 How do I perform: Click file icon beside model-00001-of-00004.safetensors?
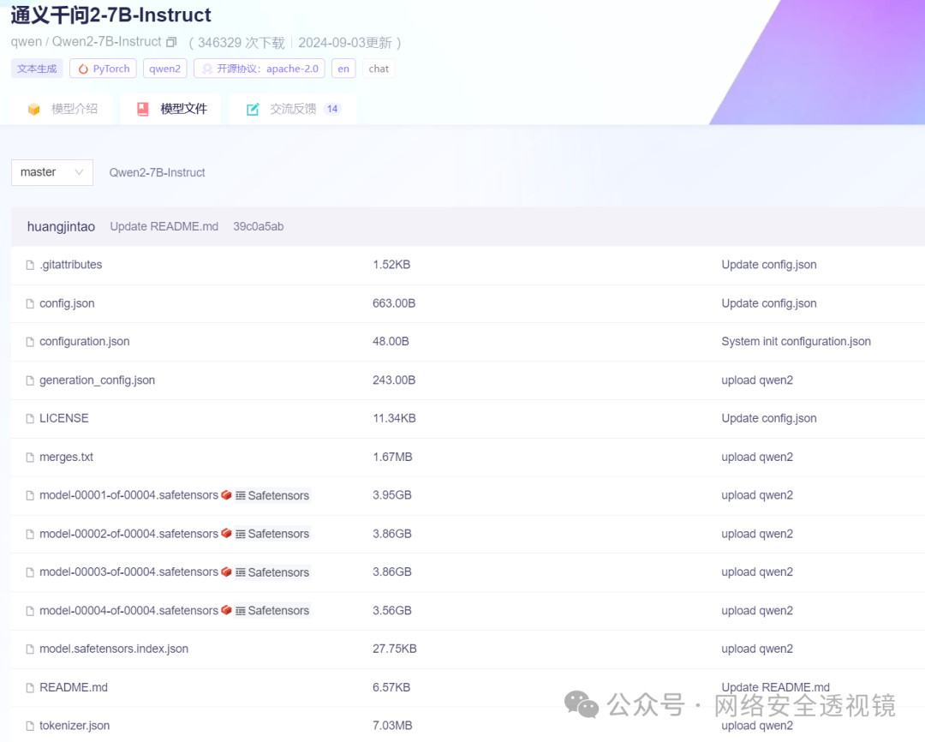[x=30, y=496]
